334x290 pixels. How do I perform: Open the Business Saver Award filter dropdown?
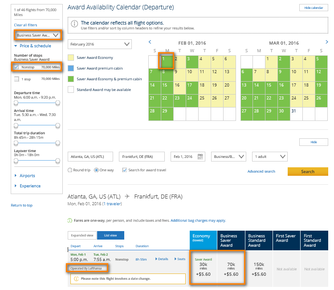(37, 35)
